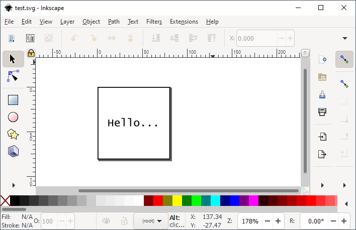
Task: Toggle layer visibility eye icon
Action: click(x=106, y=220)
